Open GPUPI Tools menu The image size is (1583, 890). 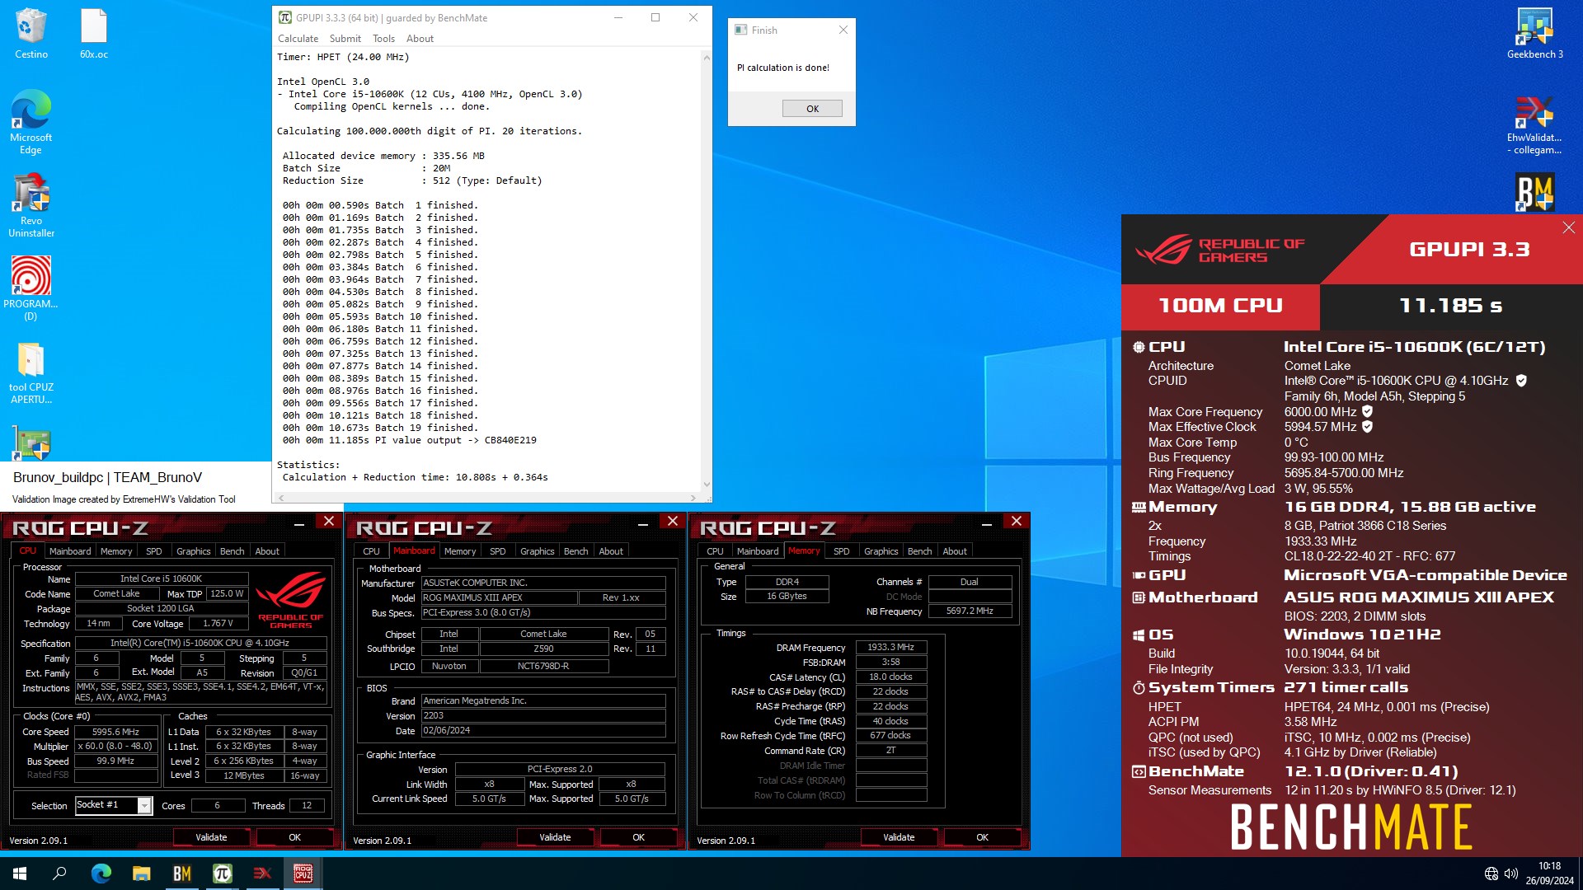[x=383, y=39]
